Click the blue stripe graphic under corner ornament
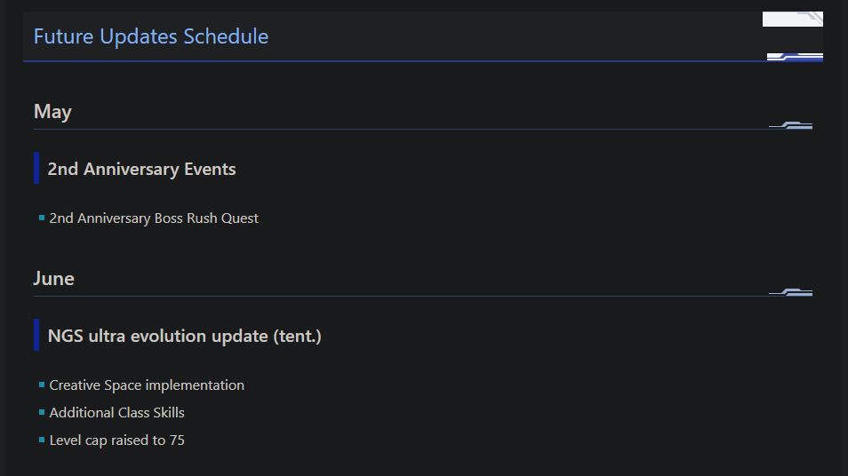848x476 pixels. (795, 57)
